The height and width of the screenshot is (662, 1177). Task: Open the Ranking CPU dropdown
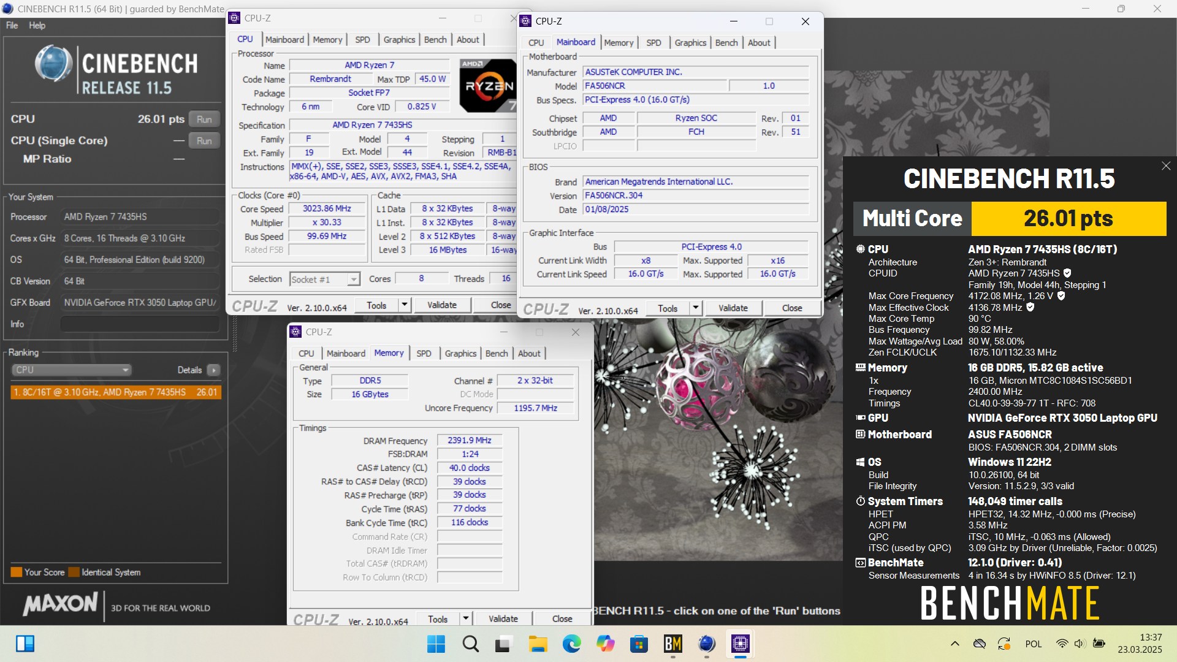point(72,370)
